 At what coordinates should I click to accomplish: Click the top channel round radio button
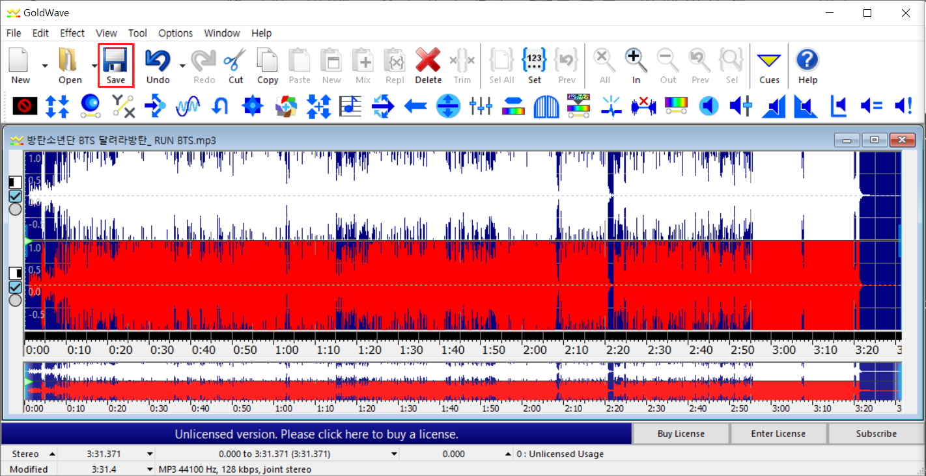point(15,209)
